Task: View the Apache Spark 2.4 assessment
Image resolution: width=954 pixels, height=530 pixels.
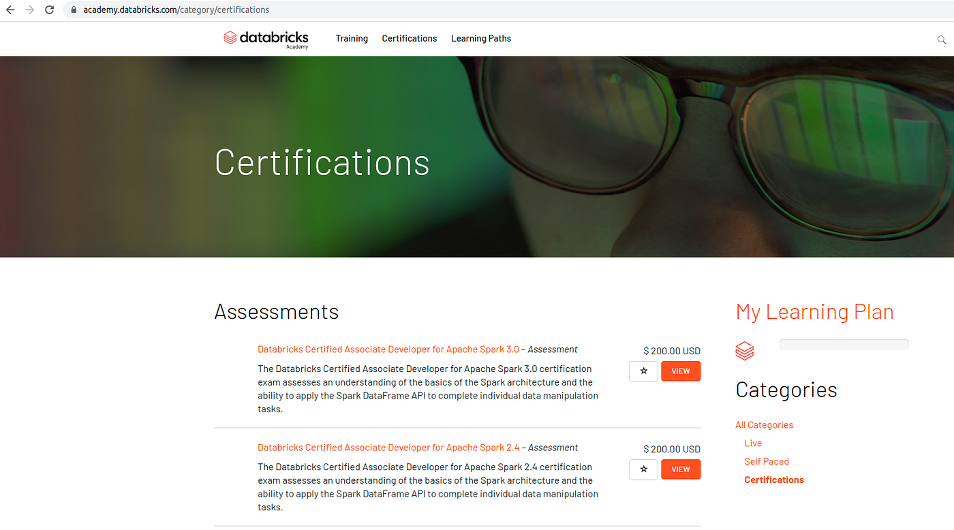Action: (681, 469)
